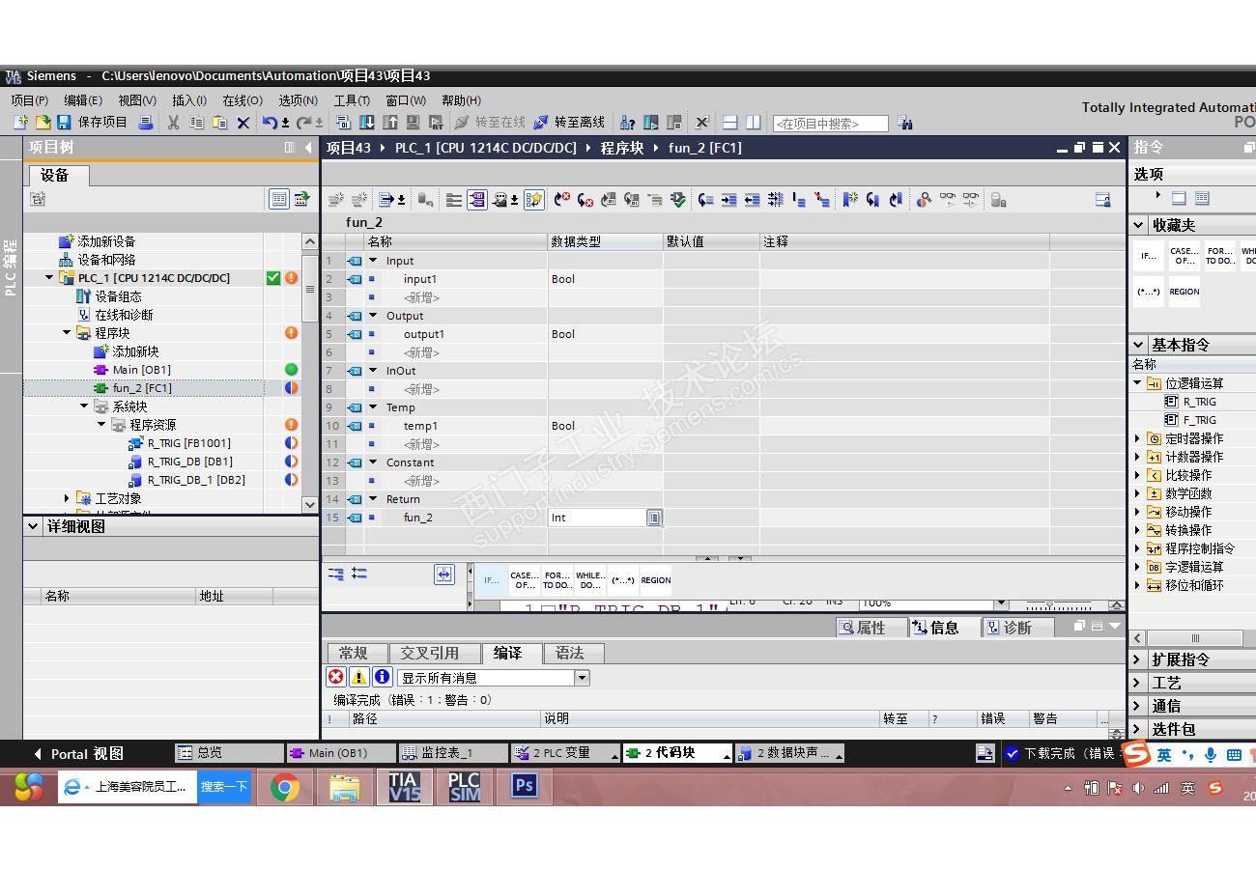Click the split editor vertically icon
The height and width of the screenshot is (869, 1256).
pos(753,123)
